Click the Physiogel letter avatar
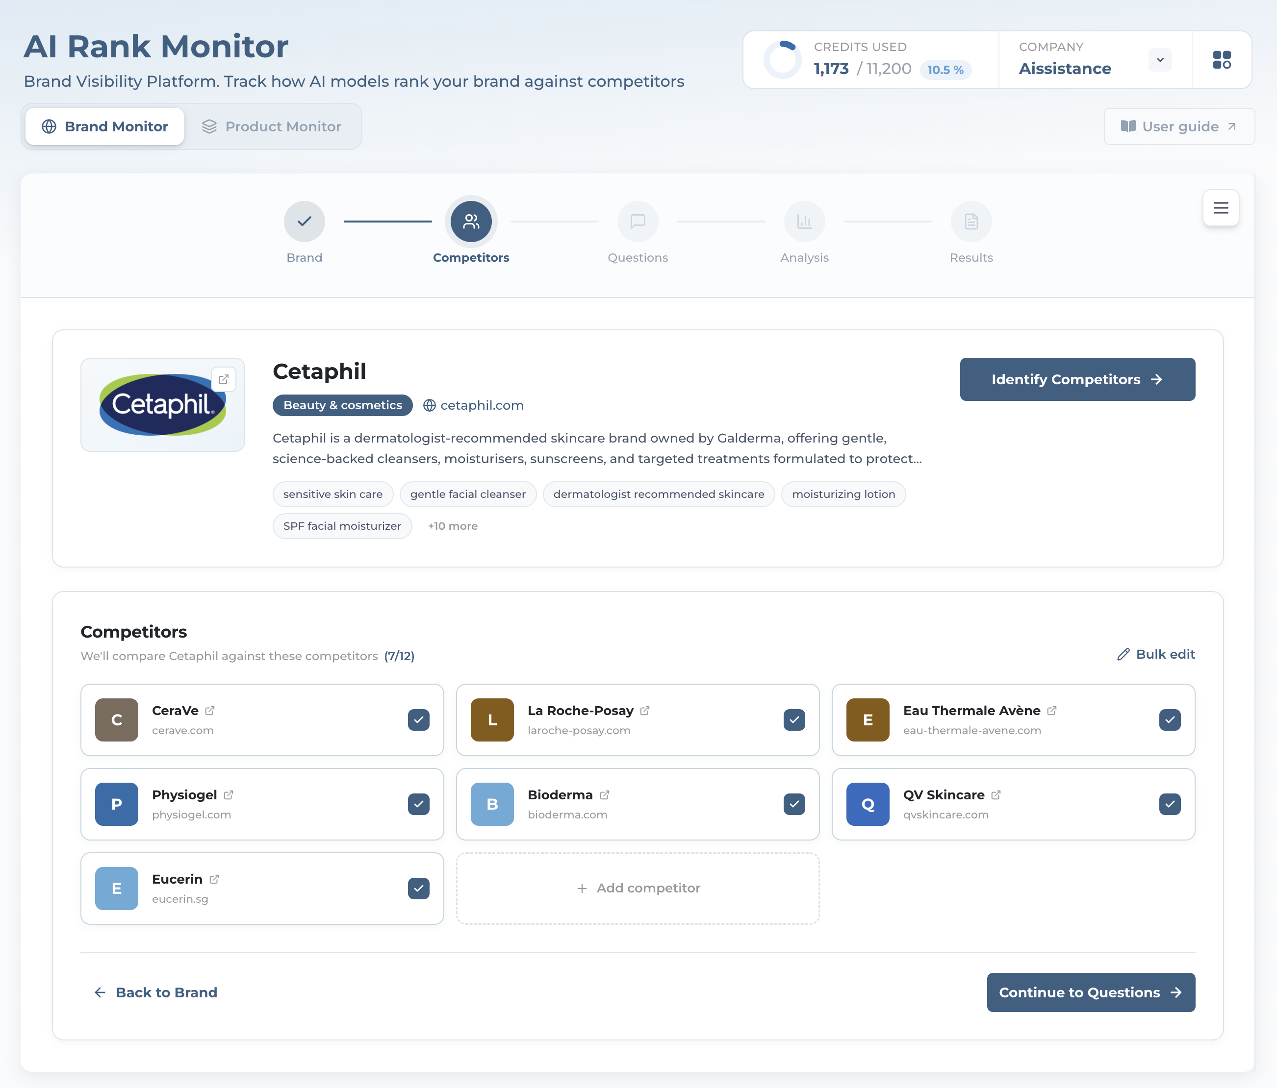1277x1088 pixels. [x=117, y=804]
